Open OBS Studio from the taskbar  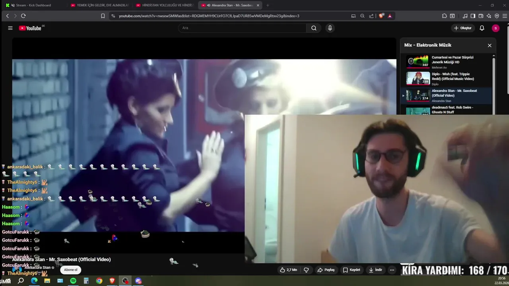click(x=125, y=281)
